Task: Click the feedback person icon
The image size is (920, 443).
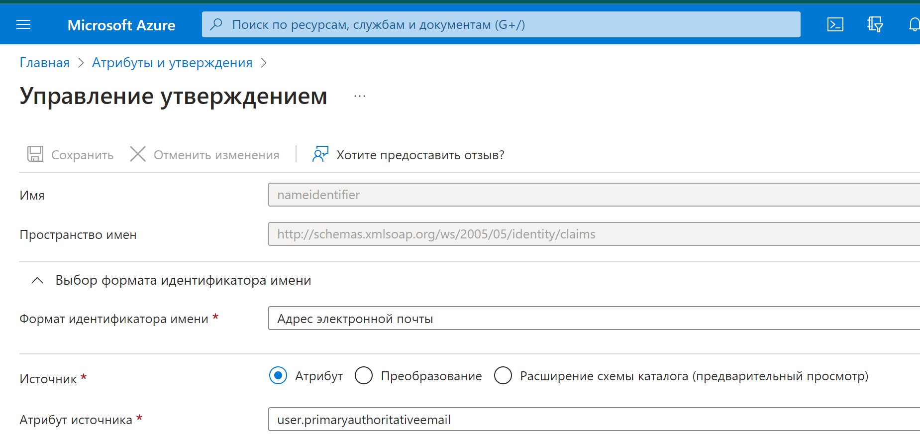Action: click(x=320, y=154)
